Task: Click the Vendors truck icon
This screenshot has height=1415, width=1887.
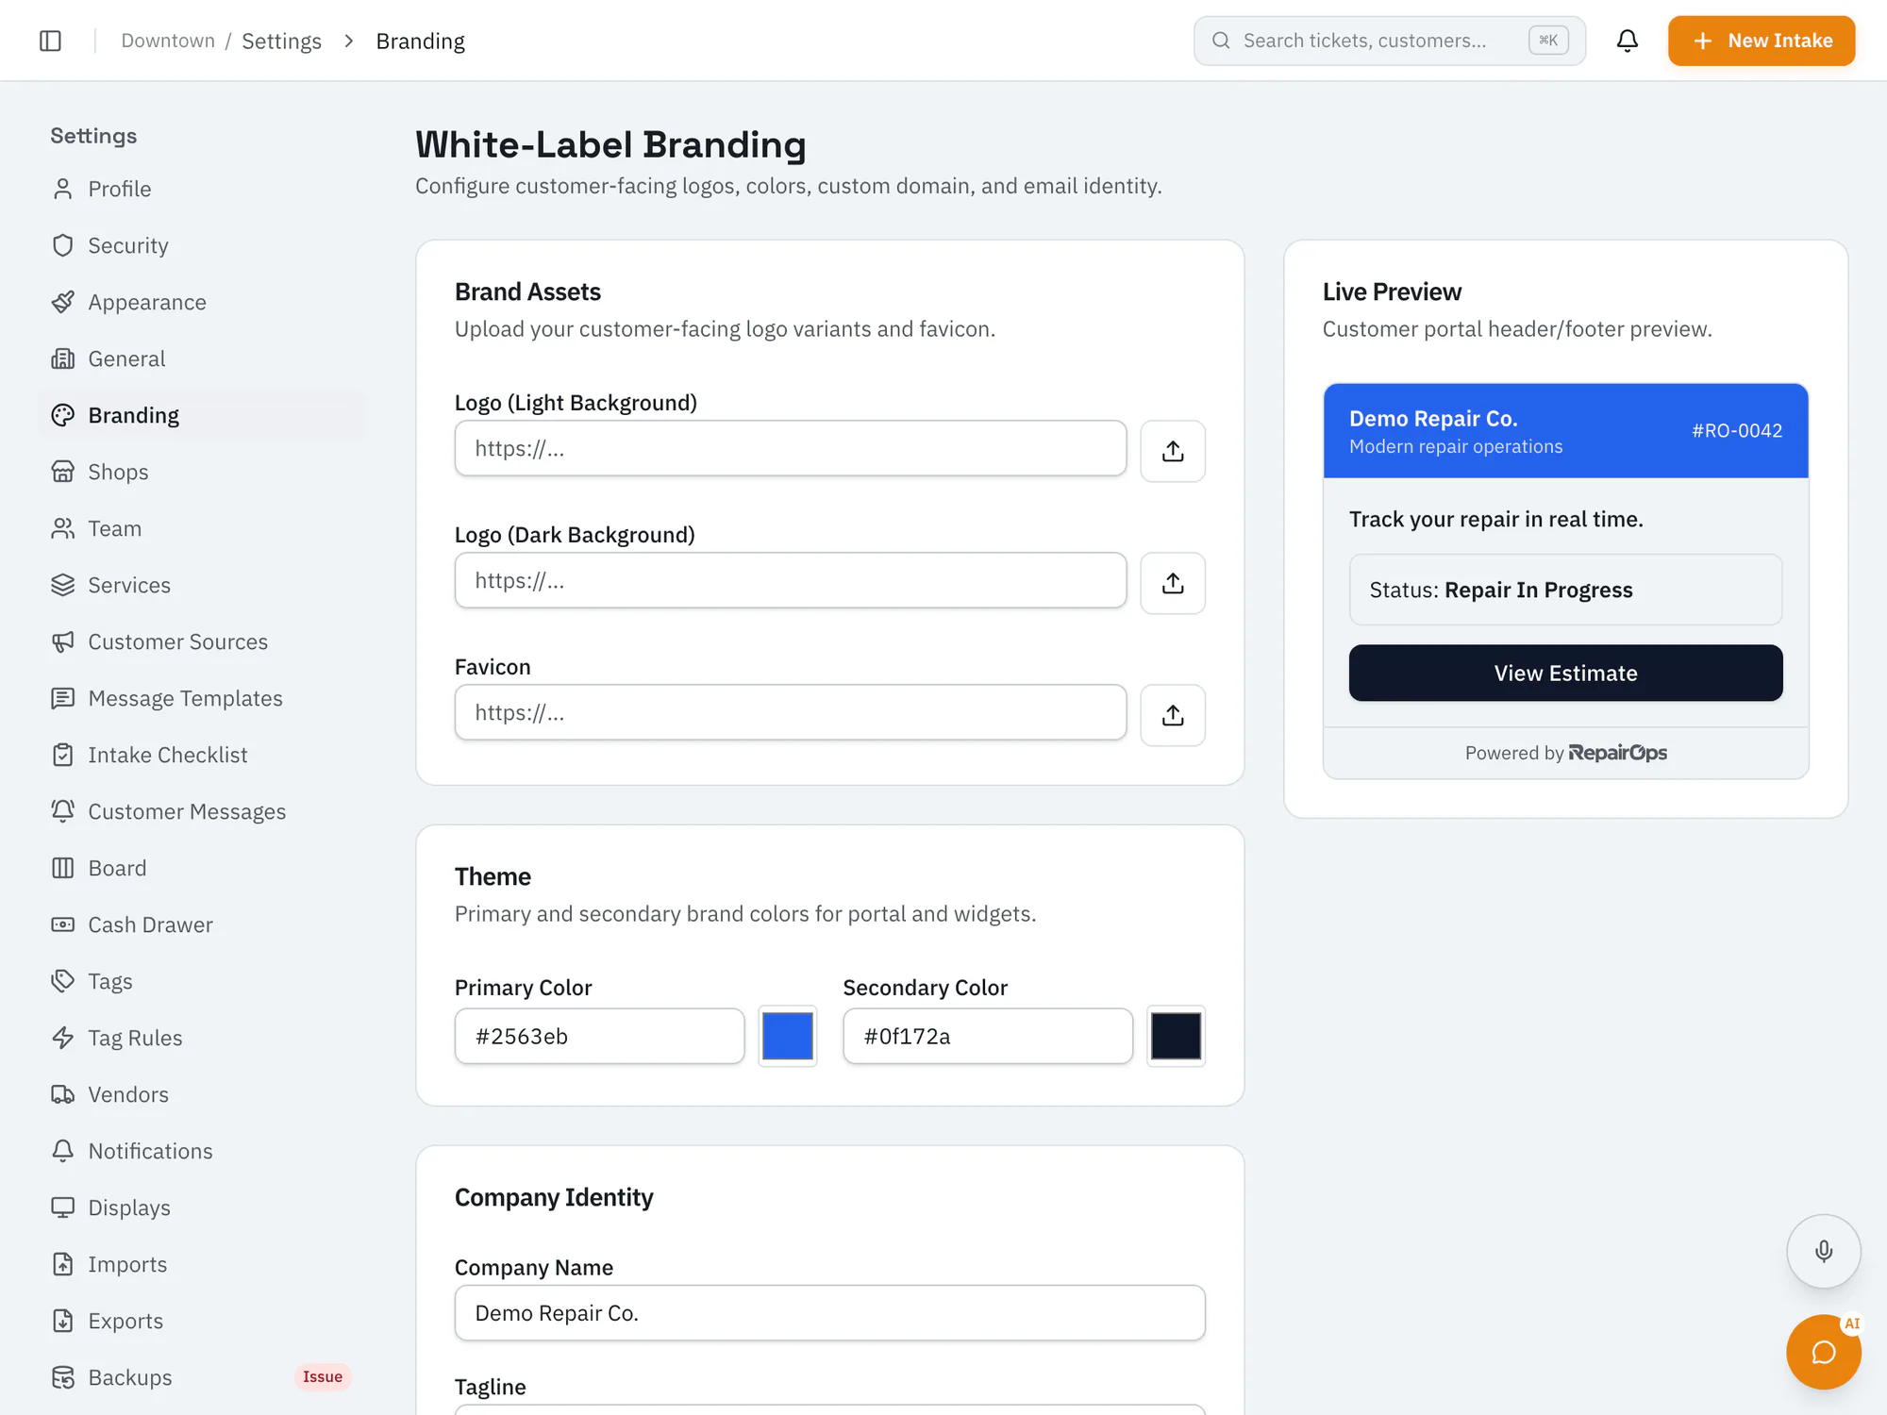Action: [x=63, y=1094]
